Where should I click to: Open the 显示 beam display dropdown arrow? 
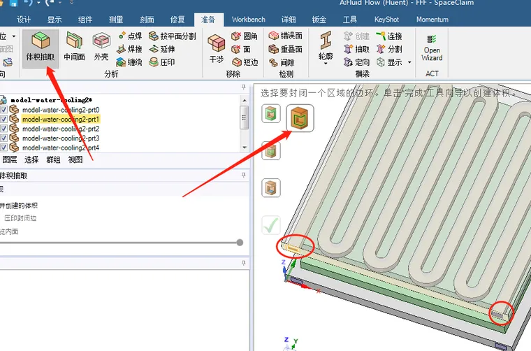409,62
